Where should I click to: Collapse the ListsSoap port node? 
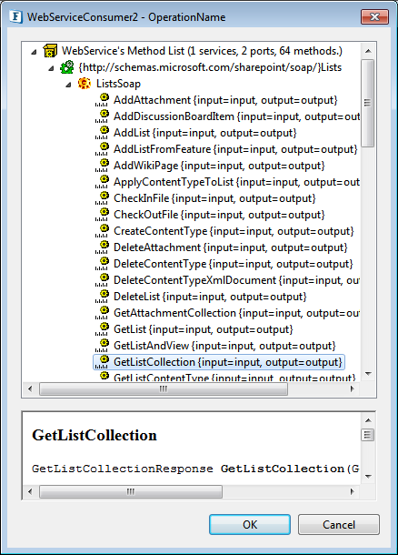68,85
